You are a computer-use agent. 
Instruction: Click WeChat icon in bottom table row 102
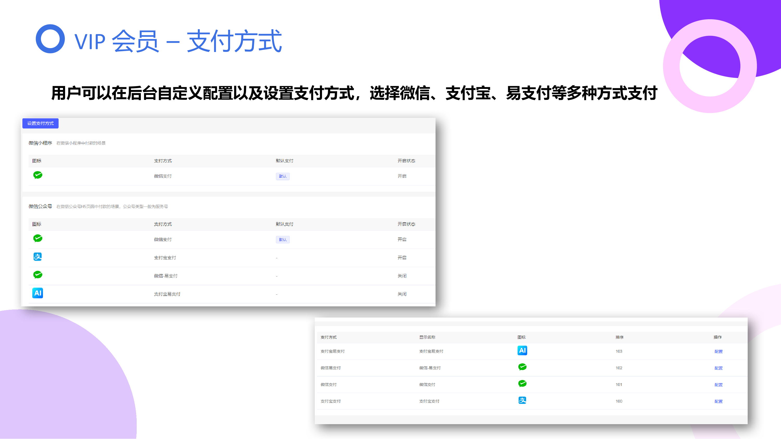pos(522,367)
